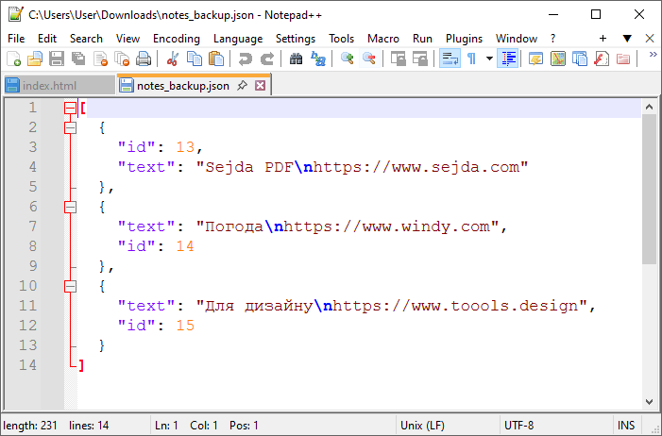
Task: Click the vertical scrollbar up arrow
Action: 649,108
